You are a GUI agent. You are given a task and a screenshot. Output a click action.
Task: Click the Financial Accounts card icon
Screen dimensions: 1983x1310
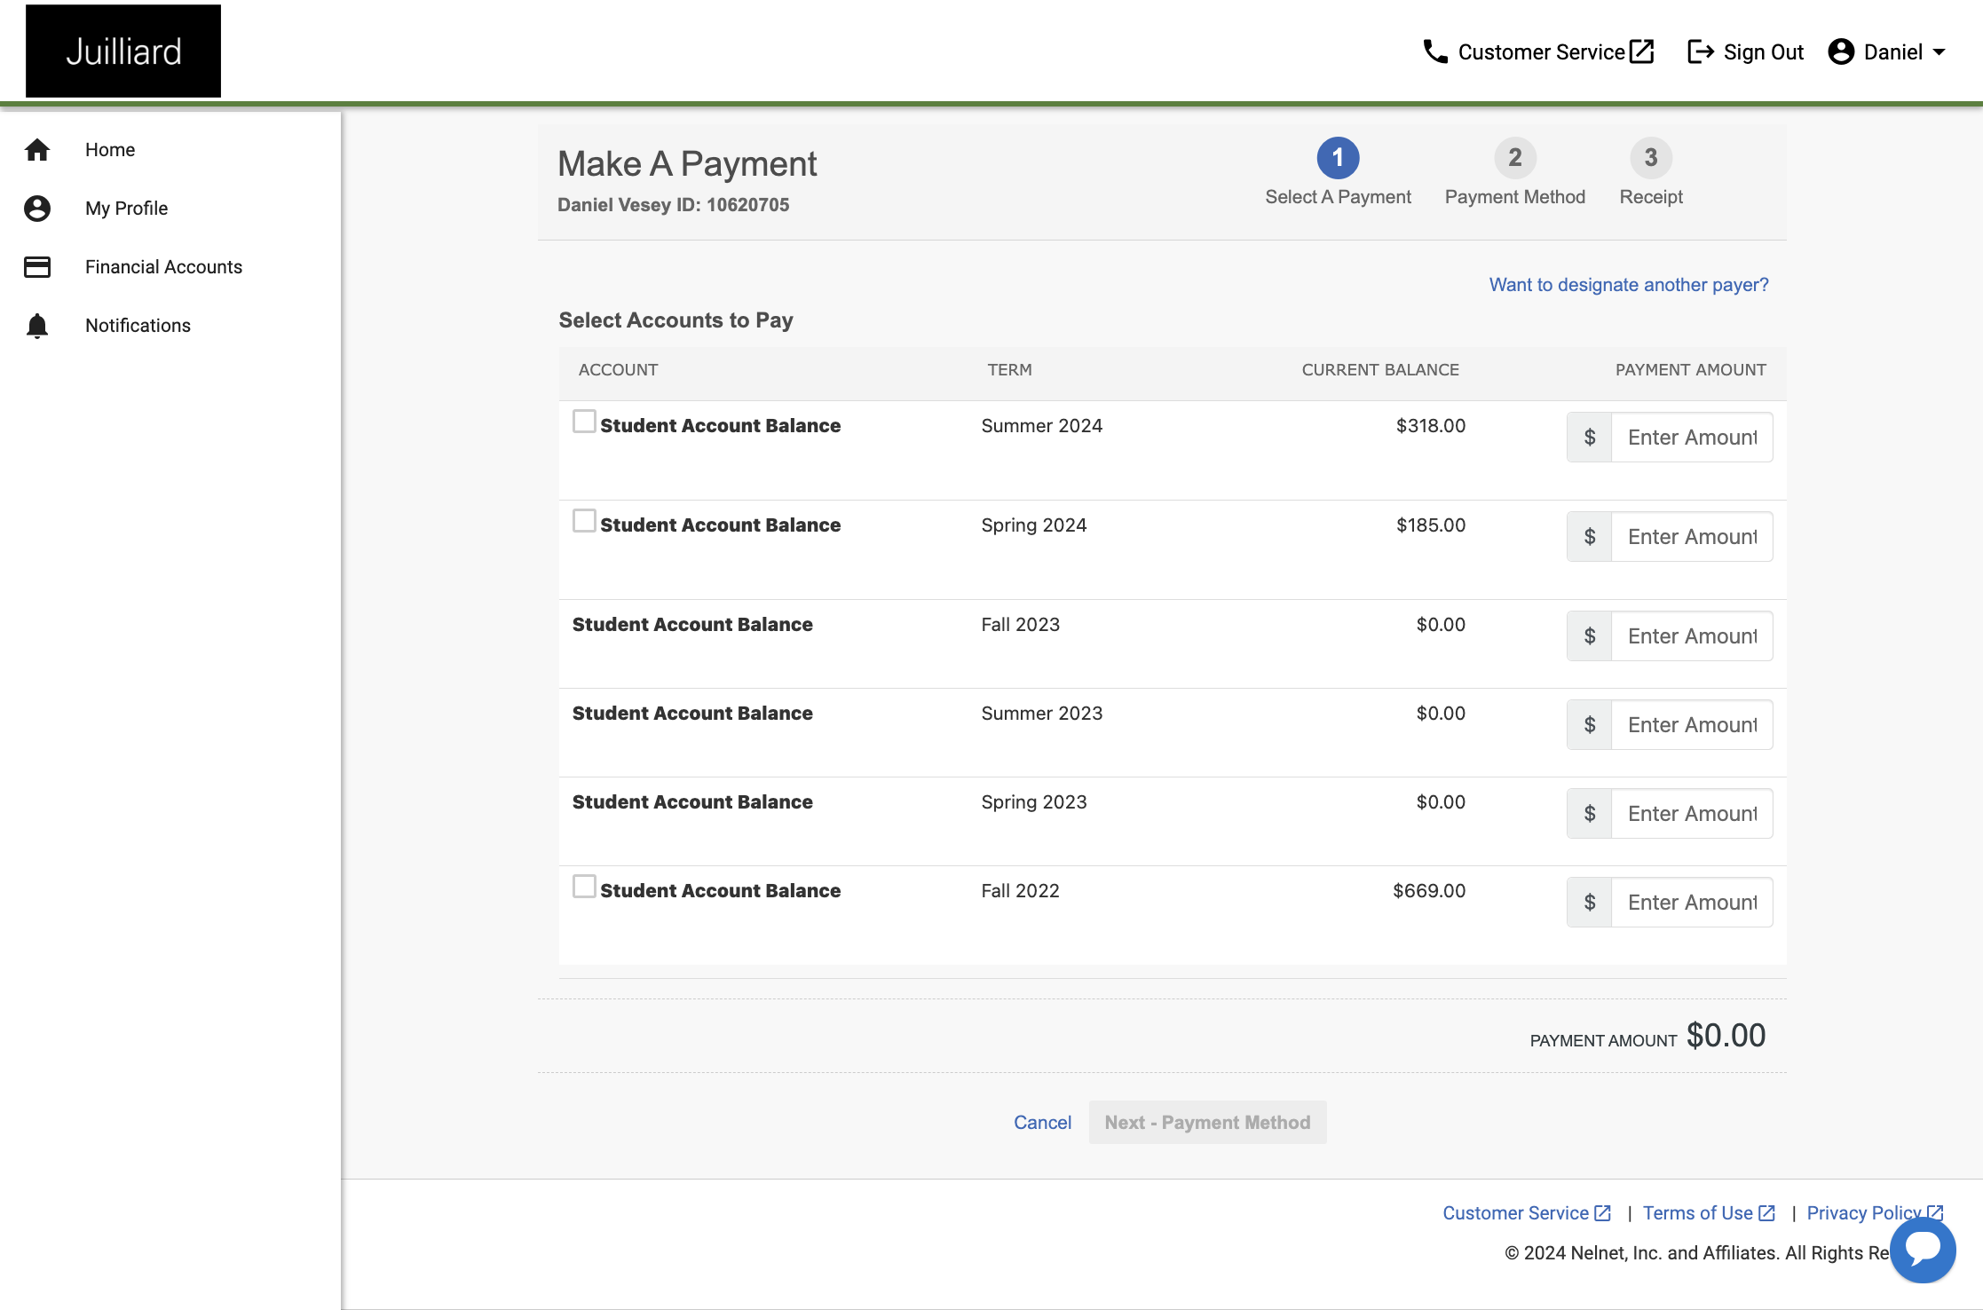tap(37, 267)
